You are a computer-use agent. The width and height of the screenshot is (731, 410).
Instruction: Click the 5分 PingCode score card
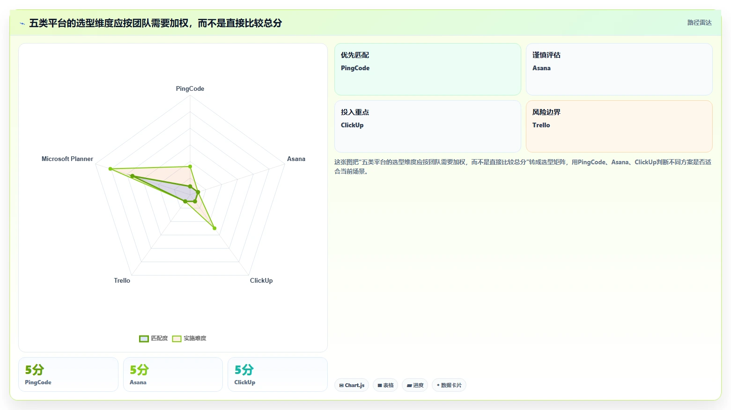click(68, 374)
